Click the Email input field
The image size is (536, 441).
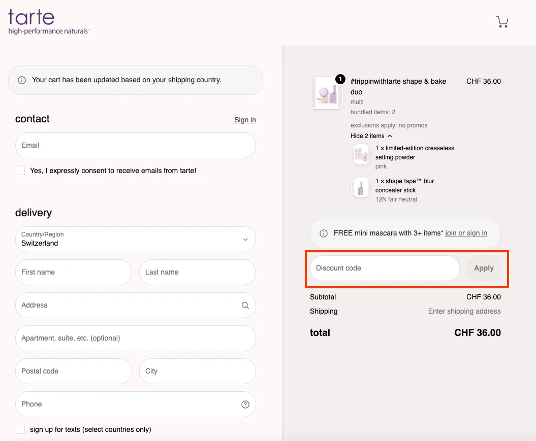click(x=136, y=145)
